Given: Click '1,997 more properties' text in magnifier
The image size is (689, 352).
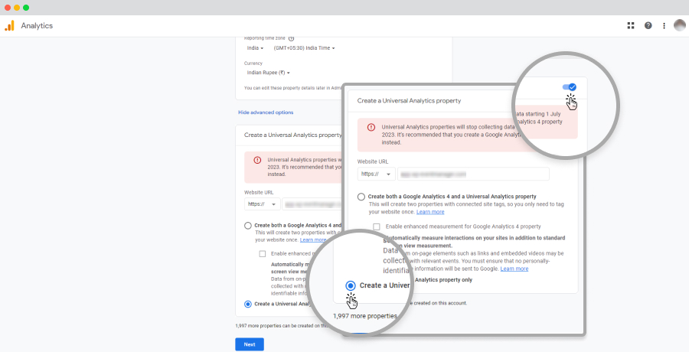Looking at the screenshot, I should pyautogui.click(x=364, y=316).
